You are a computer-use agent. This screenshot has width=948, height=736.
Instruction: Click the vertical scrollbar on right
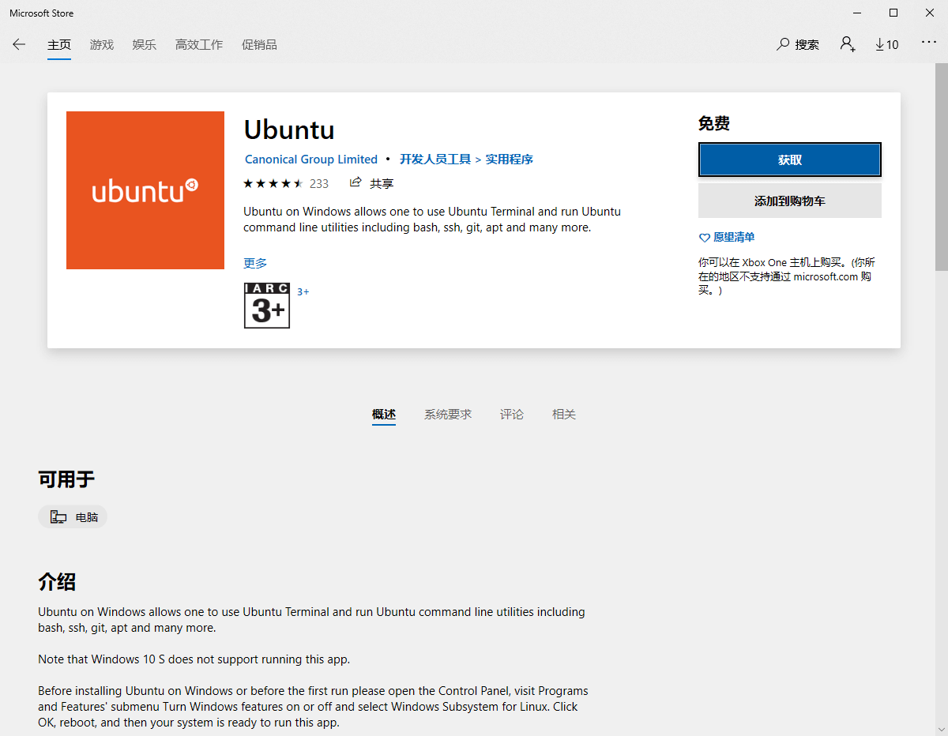tap(941, 167)
